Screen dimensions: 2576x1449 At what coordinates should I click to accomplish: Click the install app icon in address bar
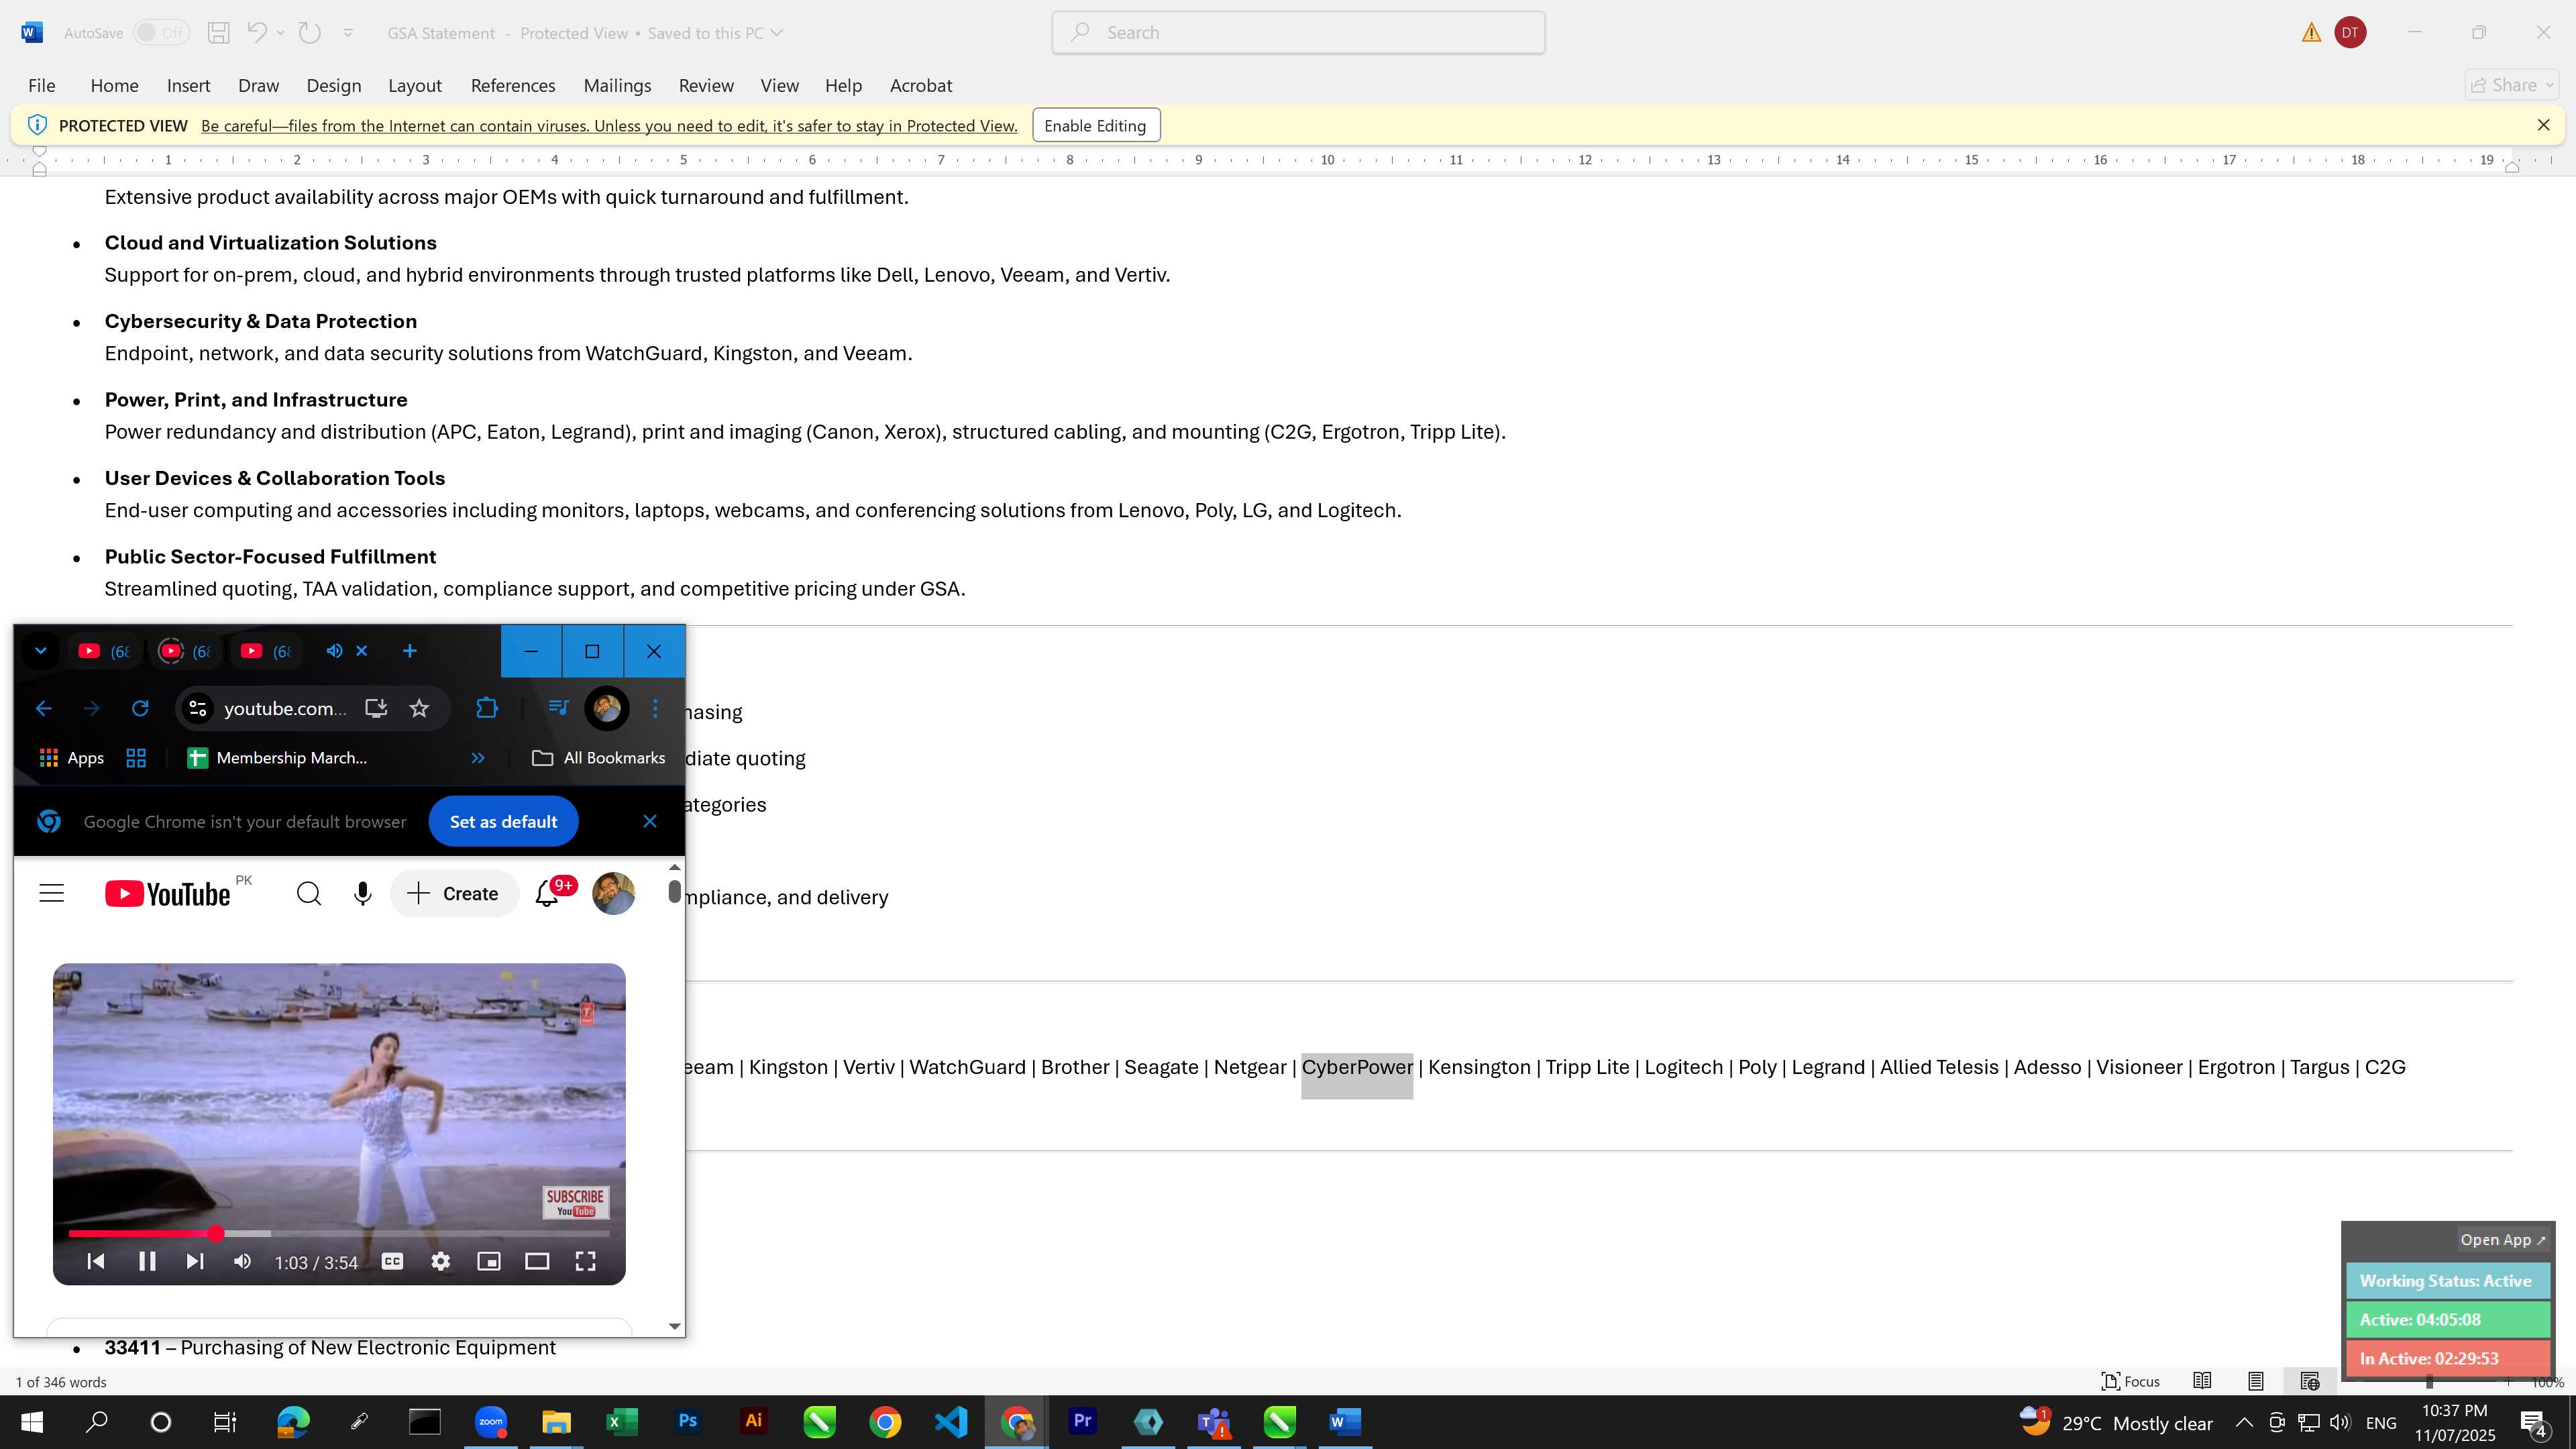point(376,708)
